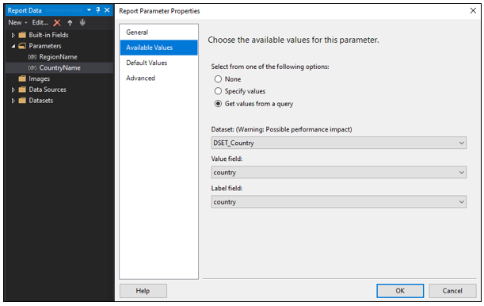
Task: Open the Label field dropdown
Action: (338, 202)
